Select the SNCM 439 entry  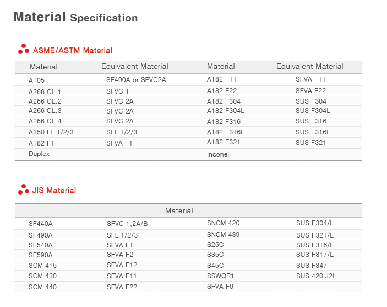(223, 235)
